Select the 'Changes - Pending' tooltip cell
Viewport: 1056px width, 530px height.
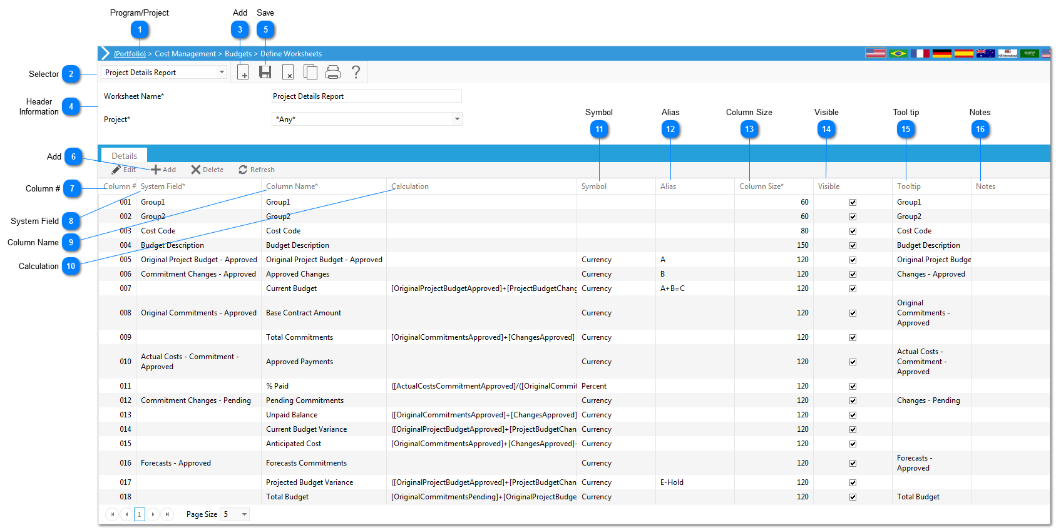[x=928, y=400]
